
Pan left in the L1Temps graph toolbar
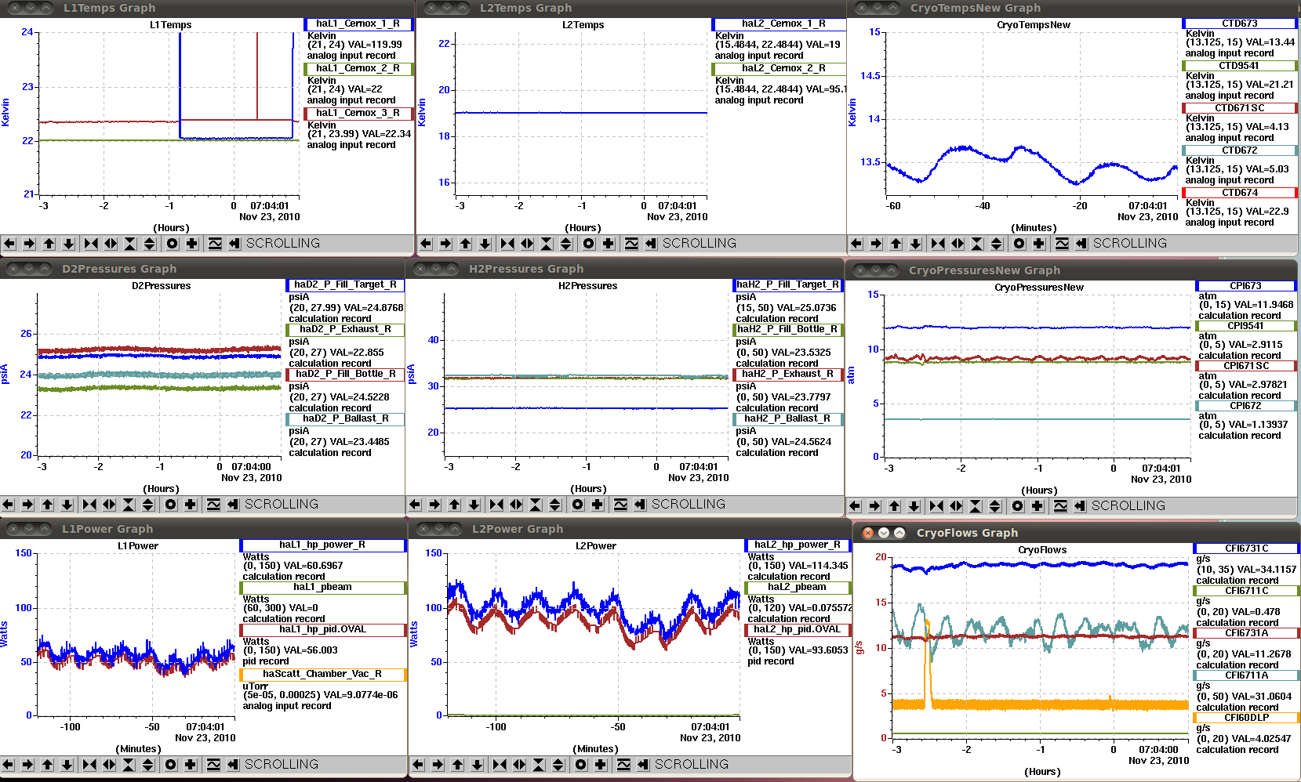(9, 244)
